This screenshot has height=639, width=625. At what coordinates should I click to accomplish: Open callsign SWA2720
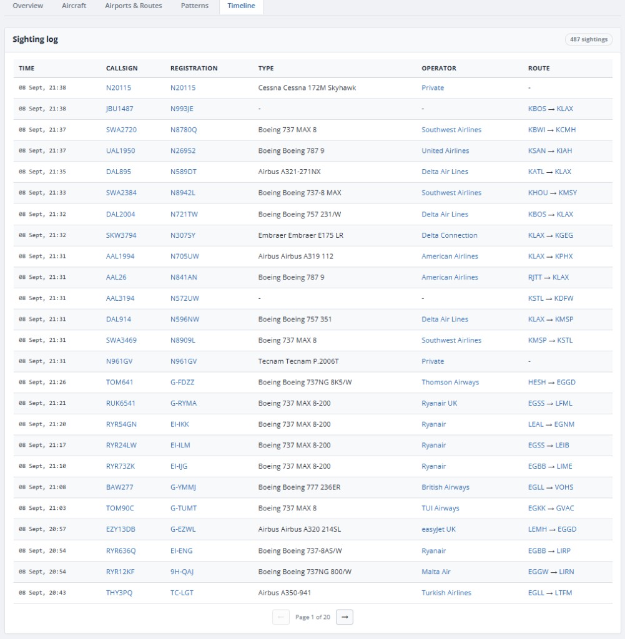click(x=121, y=130)
